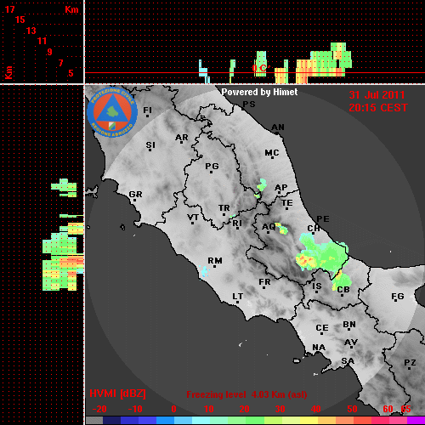Click the large storm cell below CH
The image size is (425, 425).
[x=321, y=252]
